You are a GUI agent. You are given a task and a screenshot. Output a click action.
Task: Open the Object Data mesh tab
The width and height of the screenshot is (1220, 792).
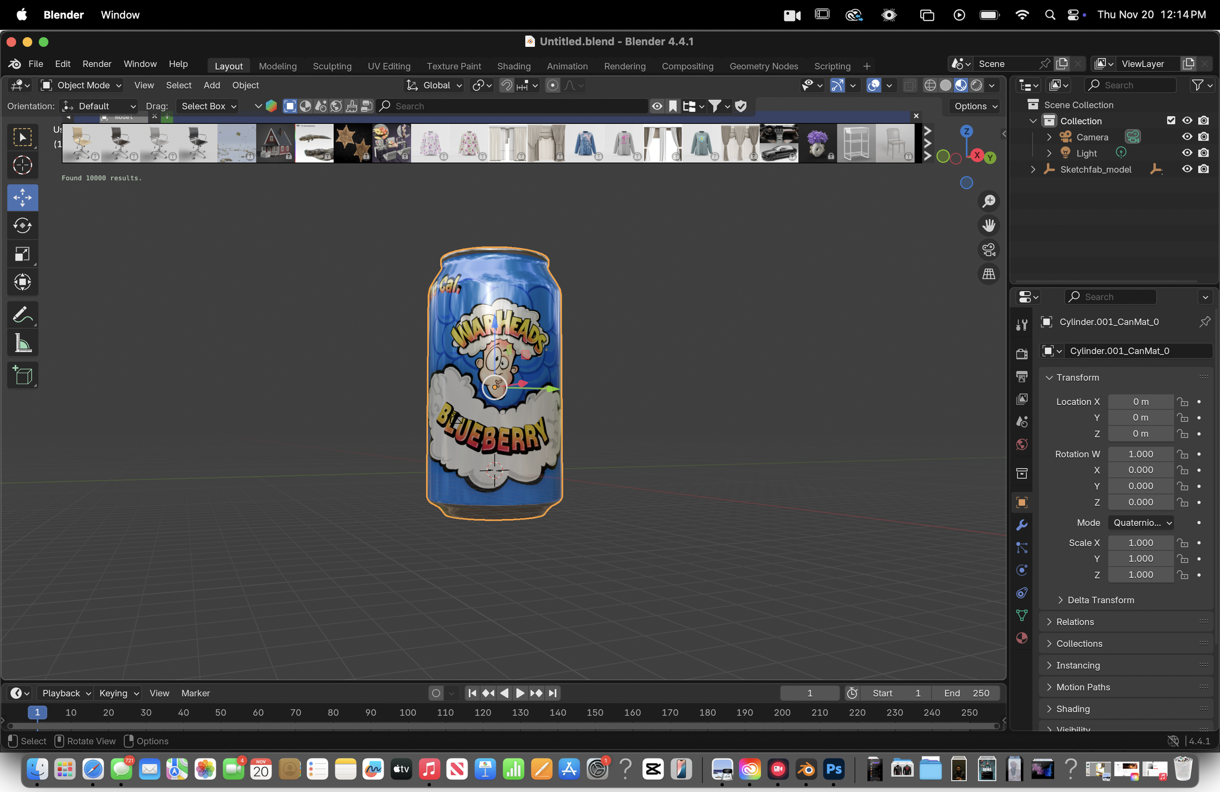point(1021,615)
